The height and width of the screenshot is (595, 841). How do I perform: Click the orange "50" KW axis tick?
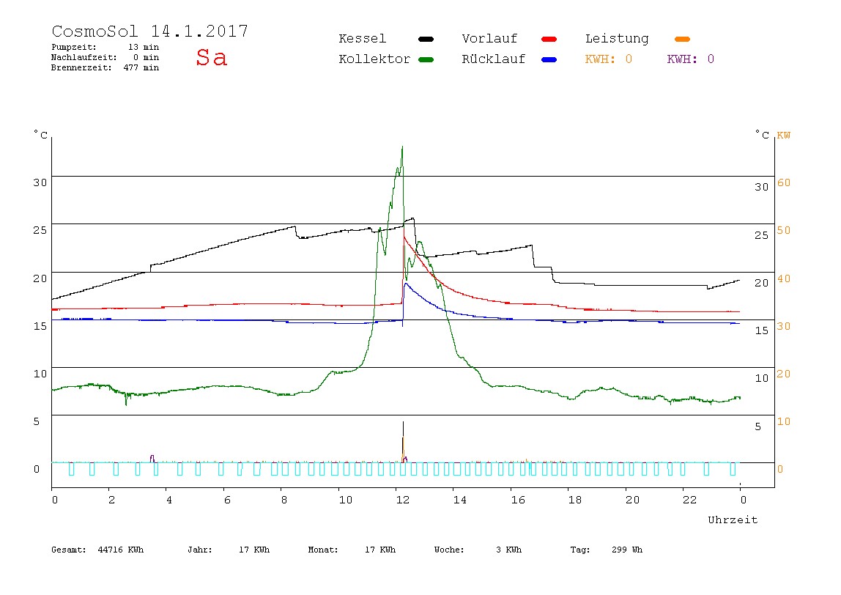tap(784, 230)
